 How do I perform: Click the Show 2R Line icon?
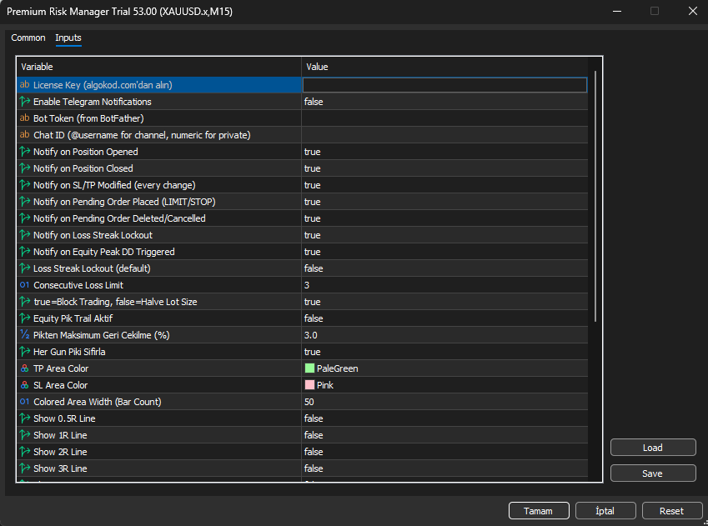pyautogui.click(x=25, y=452)
